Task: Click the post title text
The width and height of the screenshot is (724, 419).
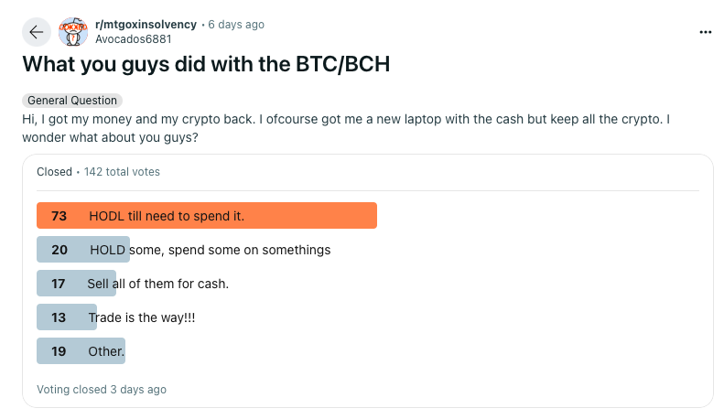Action: 206,64
